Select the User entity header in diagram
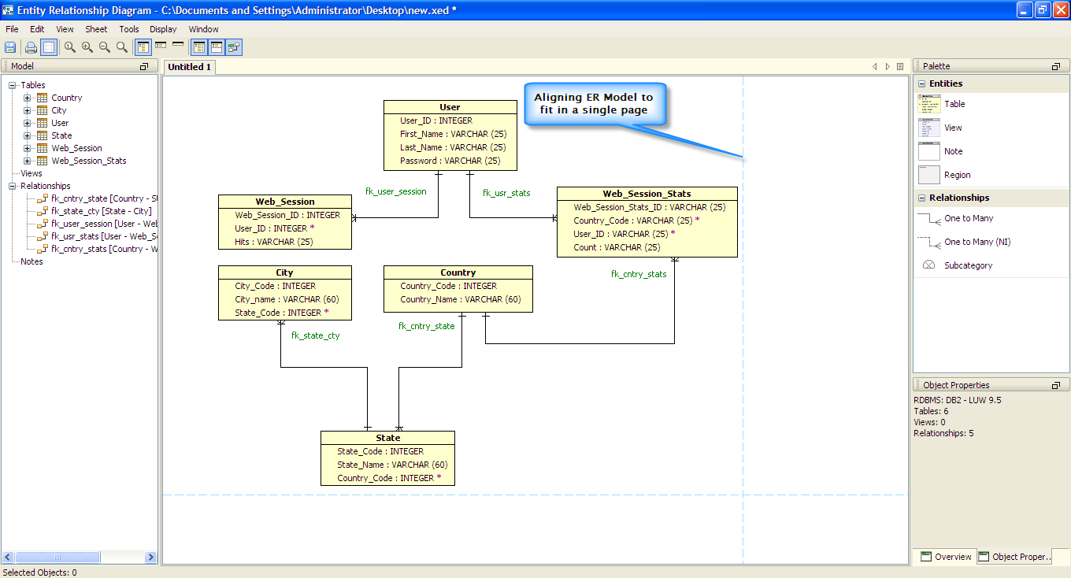Viewport: 1071px width, 578px height. (450, 107)
